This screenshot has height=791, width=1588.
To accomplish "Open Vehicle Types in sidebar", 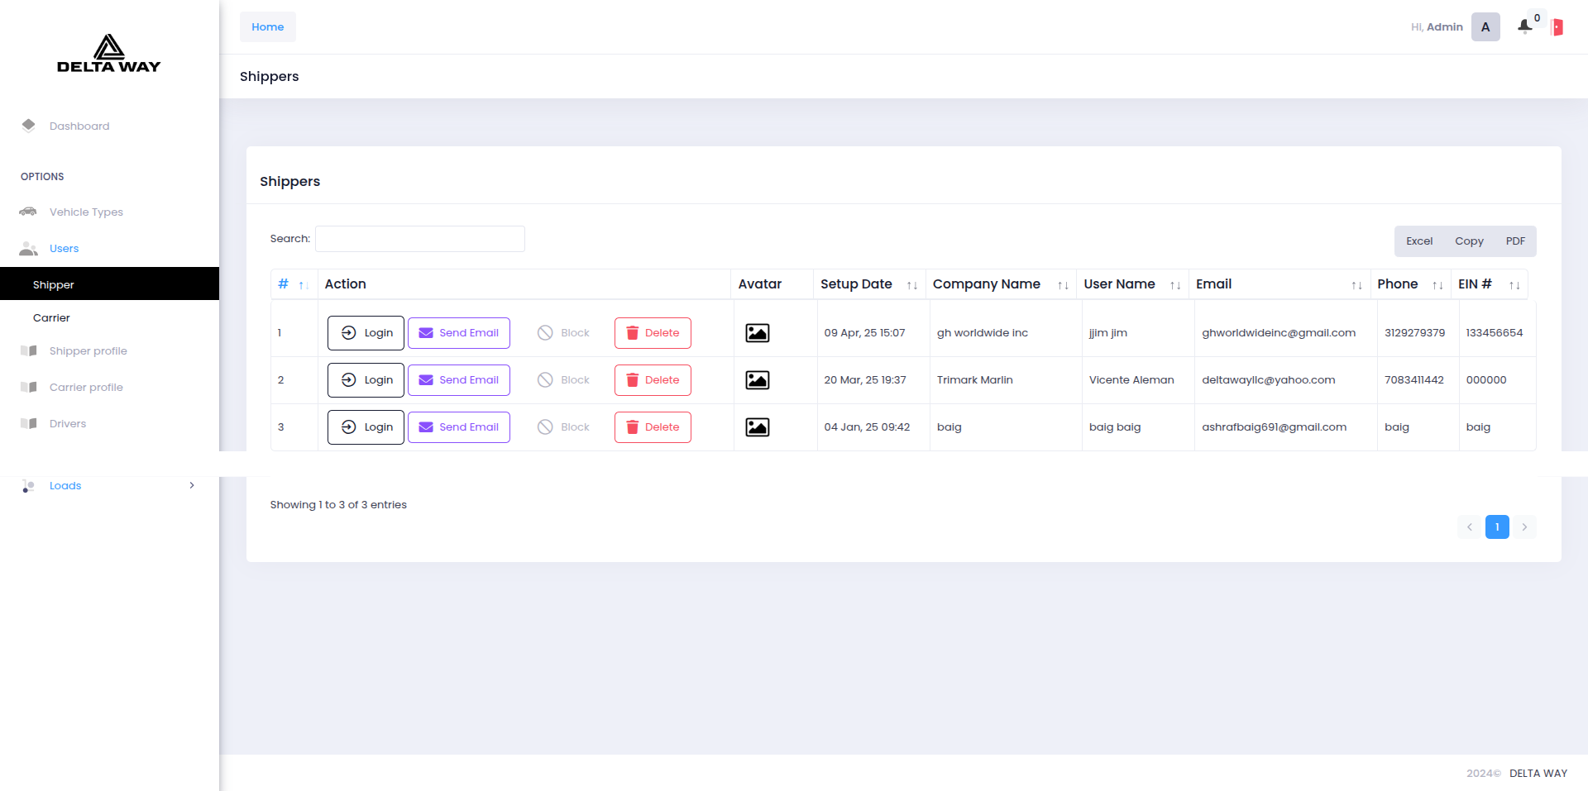I will 85,212.
